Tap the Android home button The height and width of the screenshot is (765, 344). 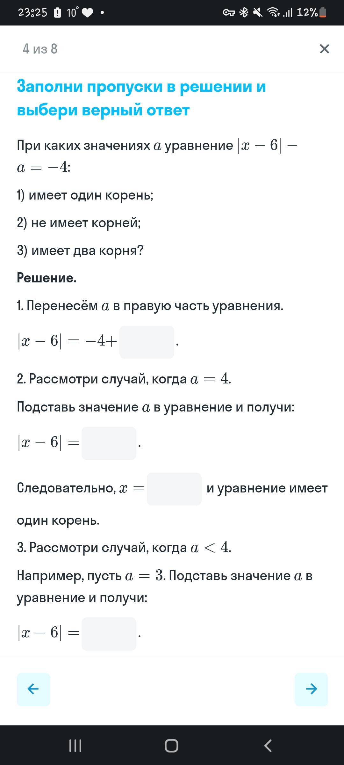coord(171,746)
